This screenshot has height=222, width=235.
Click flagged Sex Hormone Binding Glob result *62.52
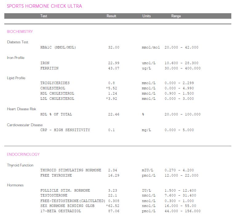112,206
